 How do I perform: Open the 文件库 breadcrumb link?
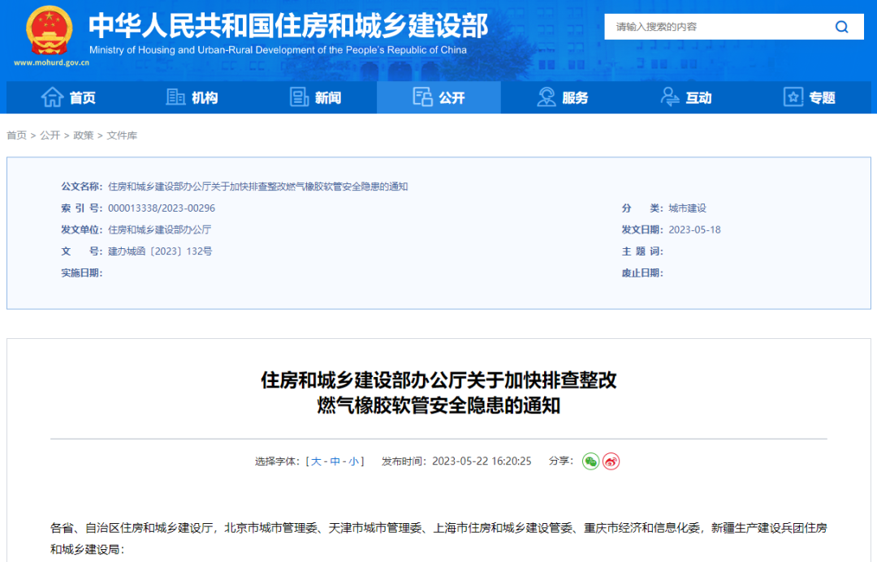click(x=122, y=135)
